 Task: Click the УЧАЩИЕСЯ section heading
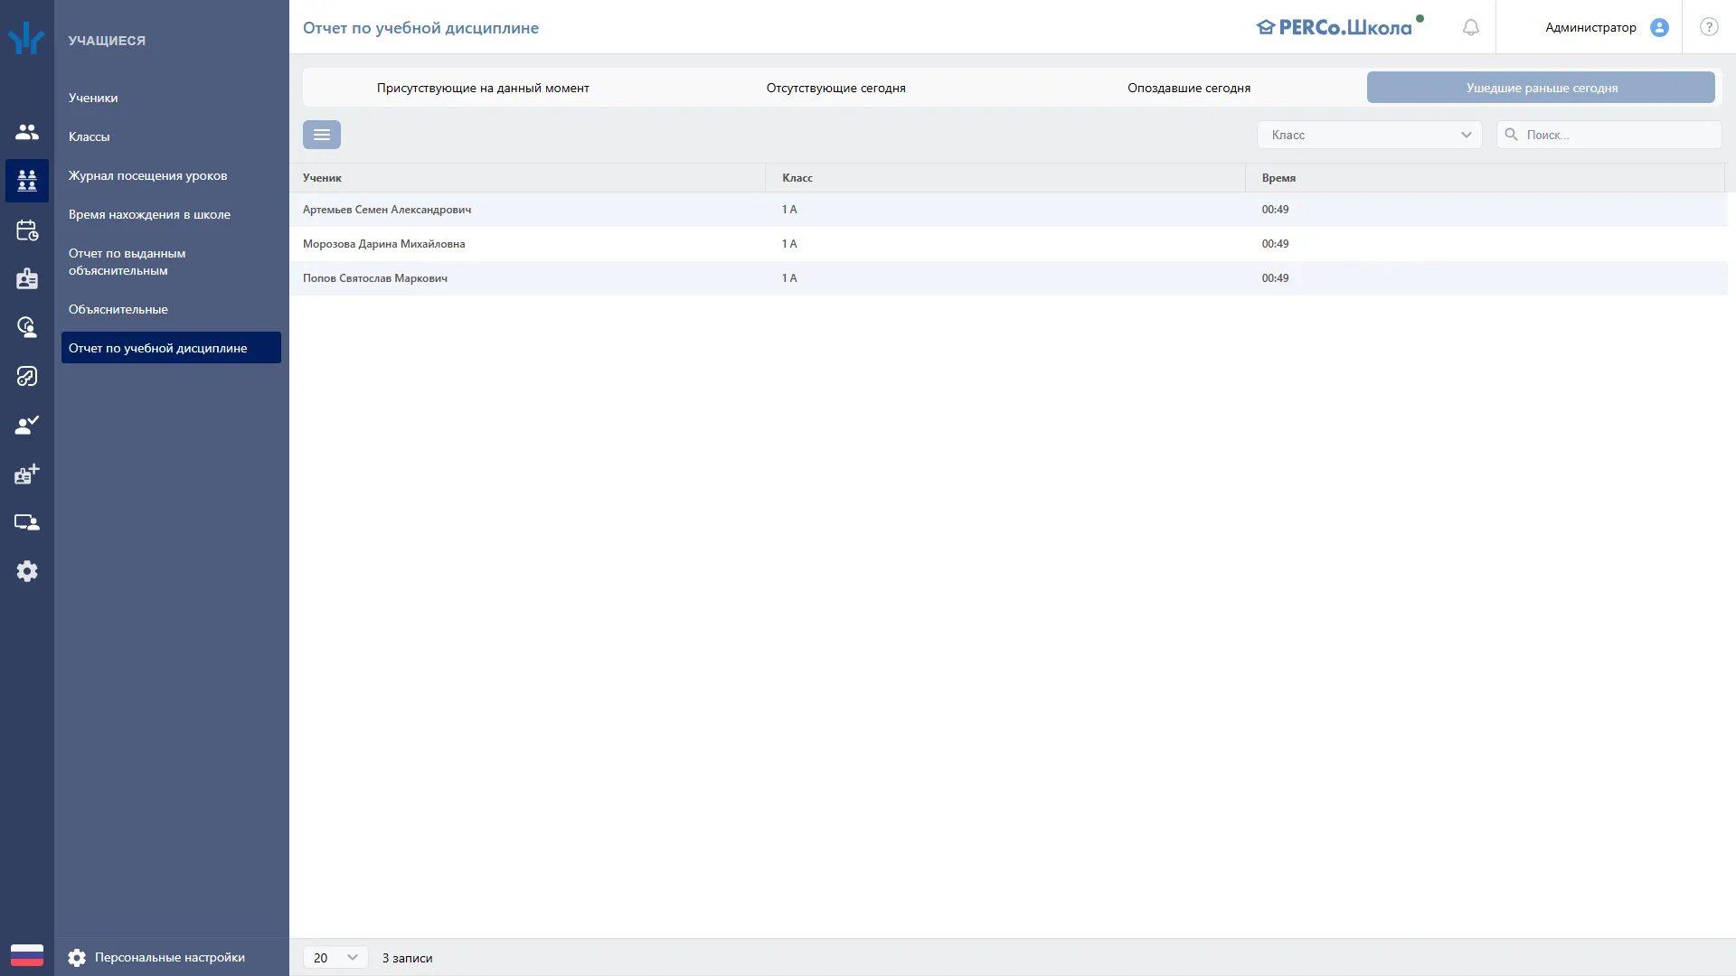click(107, 41)
